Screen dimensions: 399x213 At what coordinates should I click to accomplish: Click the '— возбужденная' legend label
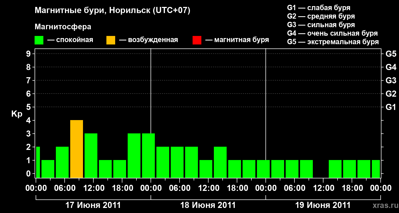point(148,40)
